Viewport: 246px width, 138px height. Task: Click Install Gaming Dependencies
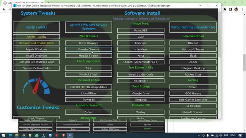click(193, 27)
